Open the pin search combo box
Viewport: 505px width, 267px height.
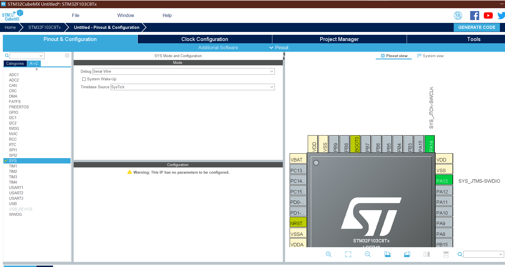[x=484, y=254]
